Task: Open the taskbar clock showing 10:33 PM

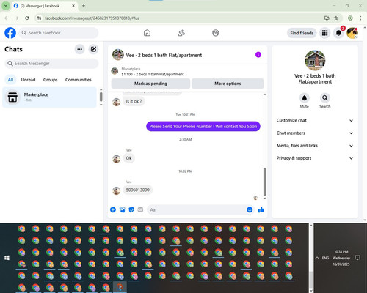Action: tap(341, 258)
